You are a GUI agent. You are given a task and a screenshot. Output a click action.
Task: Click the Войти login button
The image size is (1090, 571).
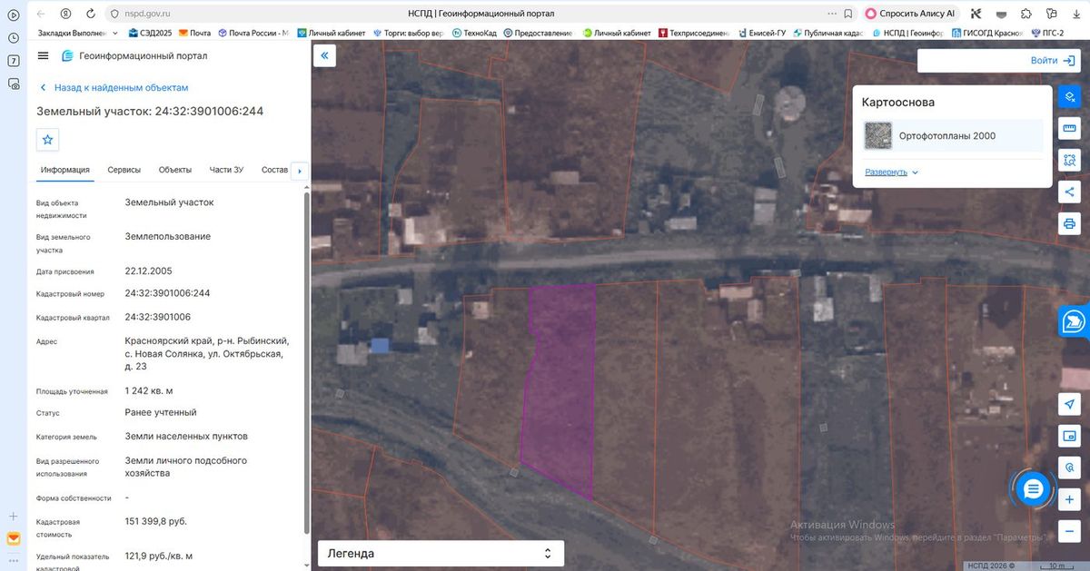click(x=1053, y=61)
